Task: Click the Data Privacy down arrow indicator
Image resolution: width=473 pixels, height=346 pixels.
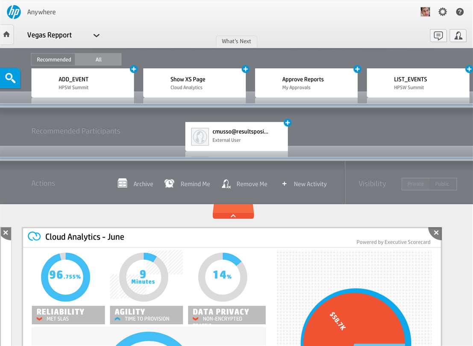Action: [x=195, y=319]
